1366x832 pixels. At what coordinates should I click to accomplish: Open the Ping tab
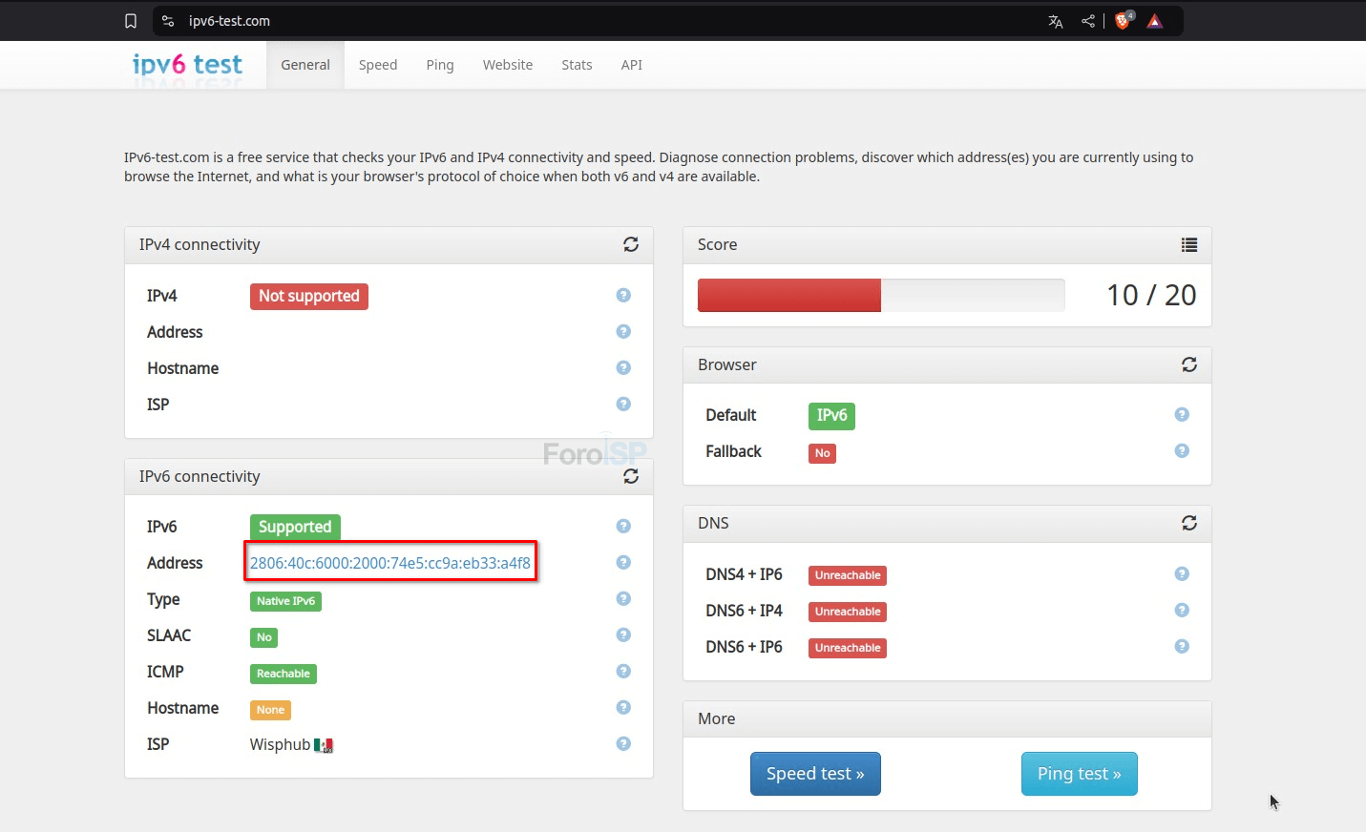click(440, 65)
